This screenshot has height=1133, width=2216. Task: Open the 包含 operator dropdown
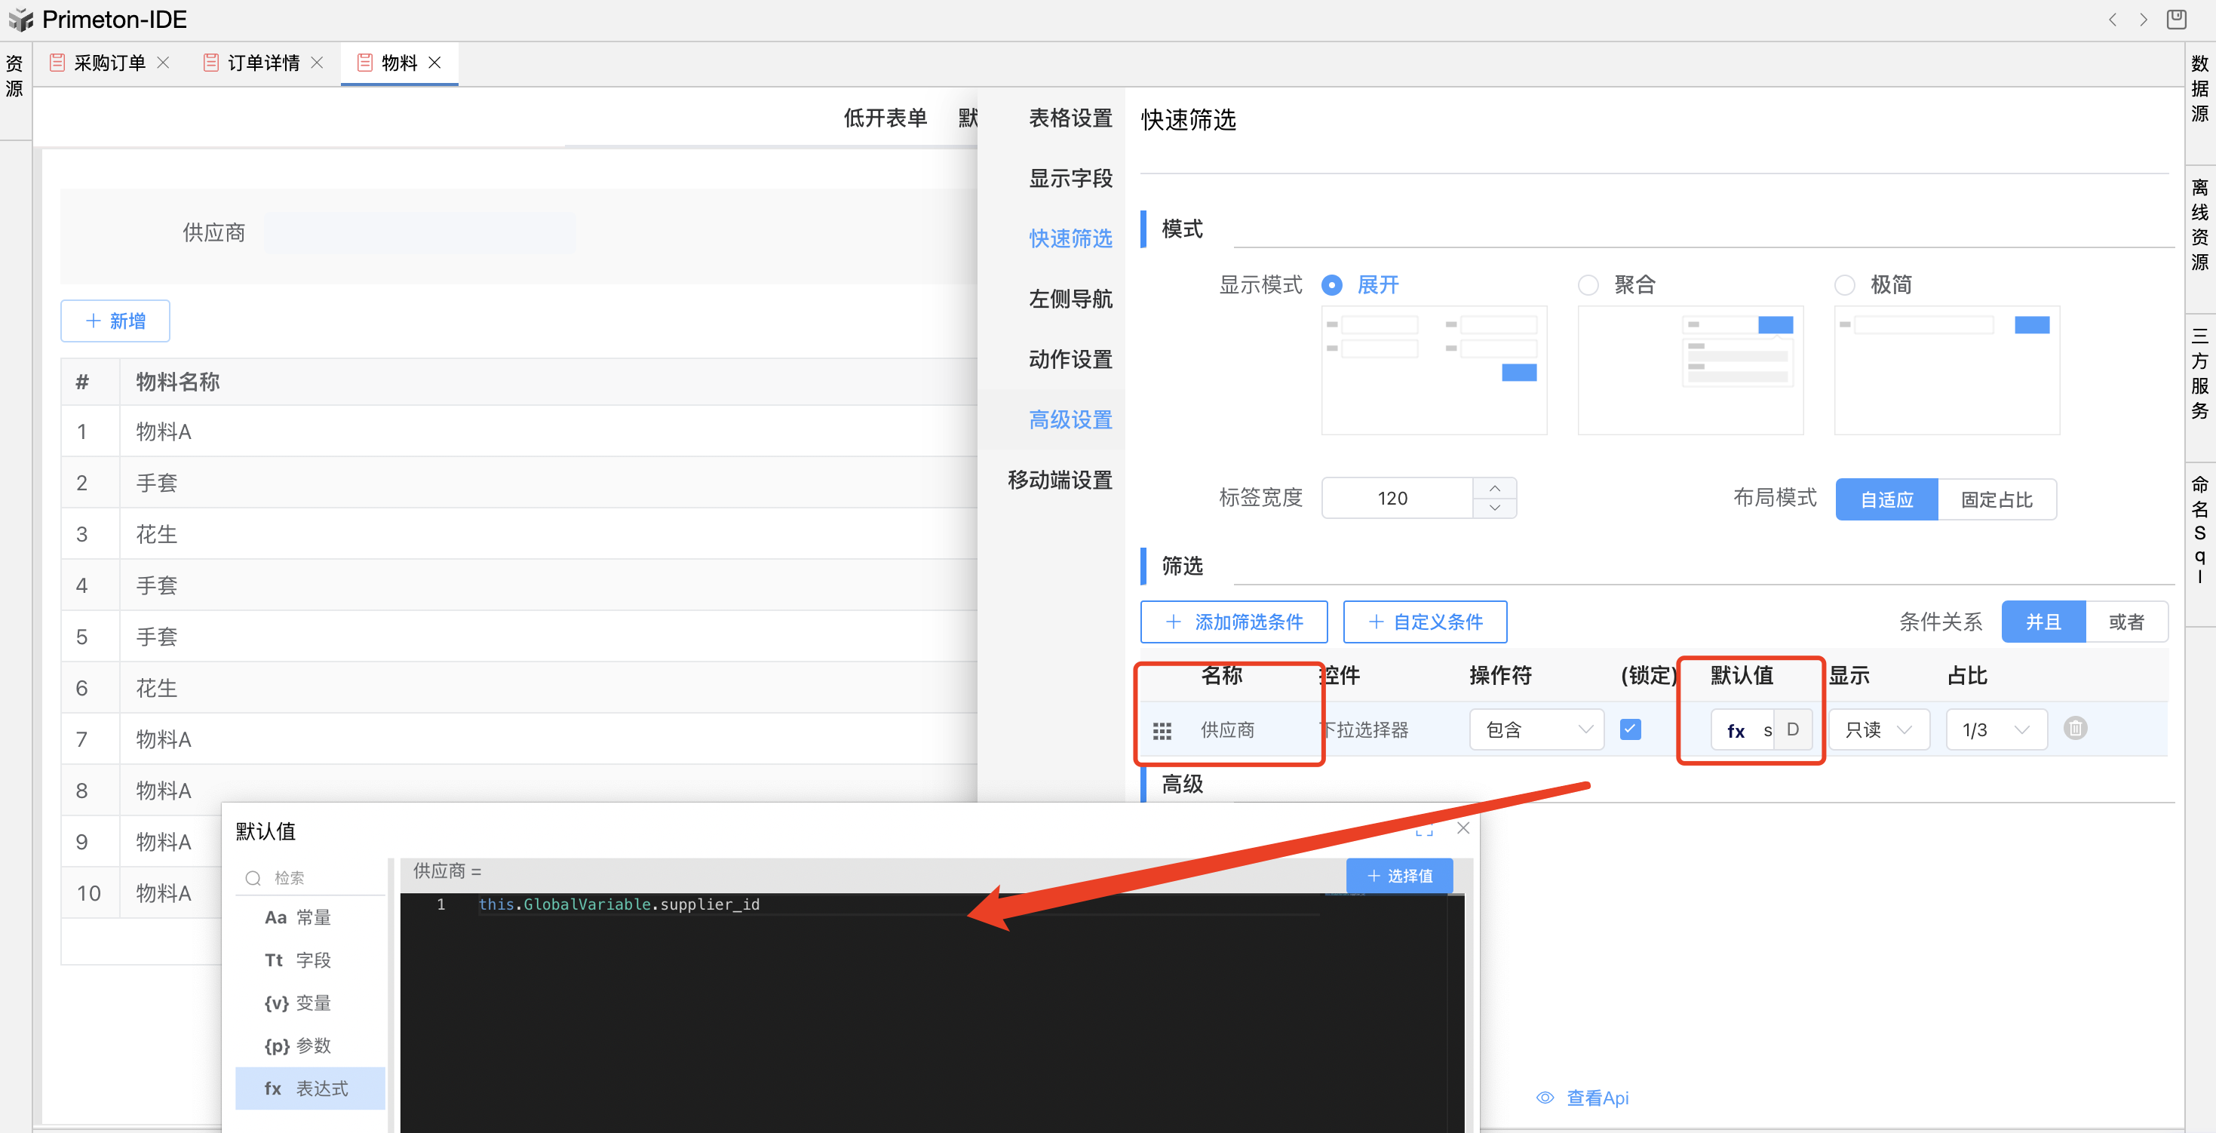pos(1536,729)
